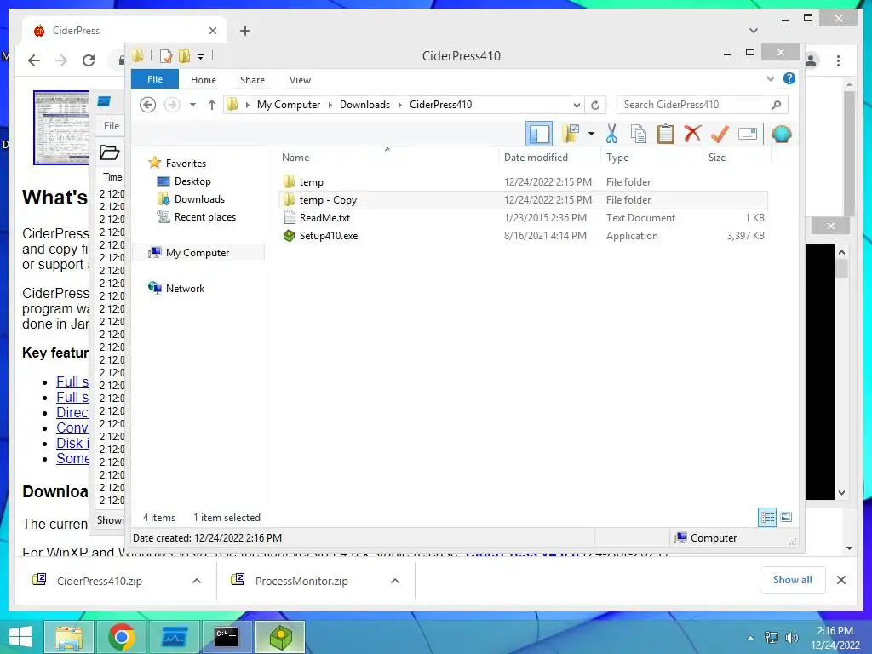Expand the address bar history dropdown

coord(577,105)
